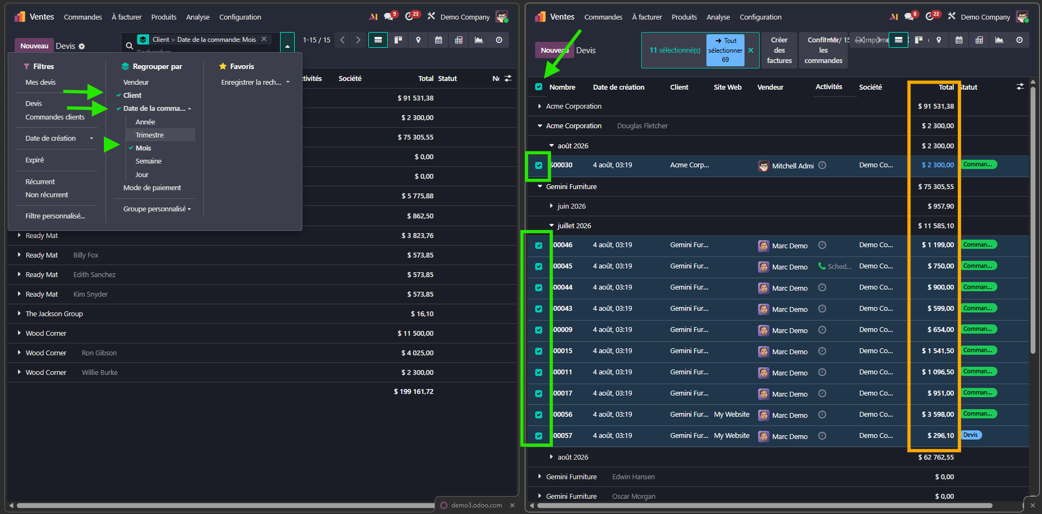
Task: Open optional columns settings in right window list
Action: point(1020,87)
